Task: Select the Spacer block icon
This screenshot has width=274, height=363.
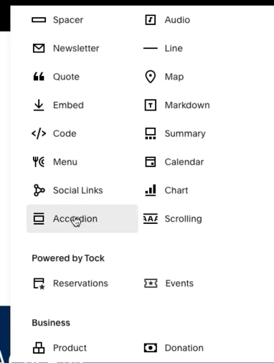Action: point(39,20)
